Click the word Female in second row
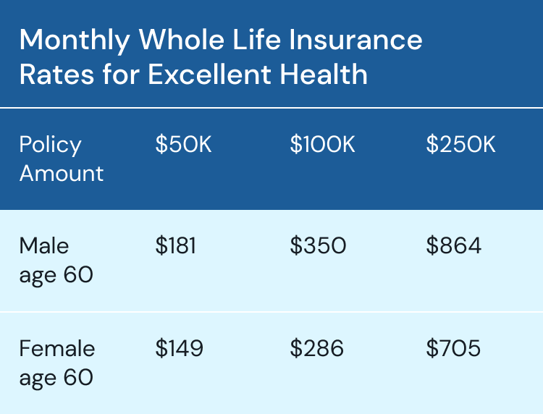This screenshot has height=414, width=543. pyautogui.click(x=57, y=348)
